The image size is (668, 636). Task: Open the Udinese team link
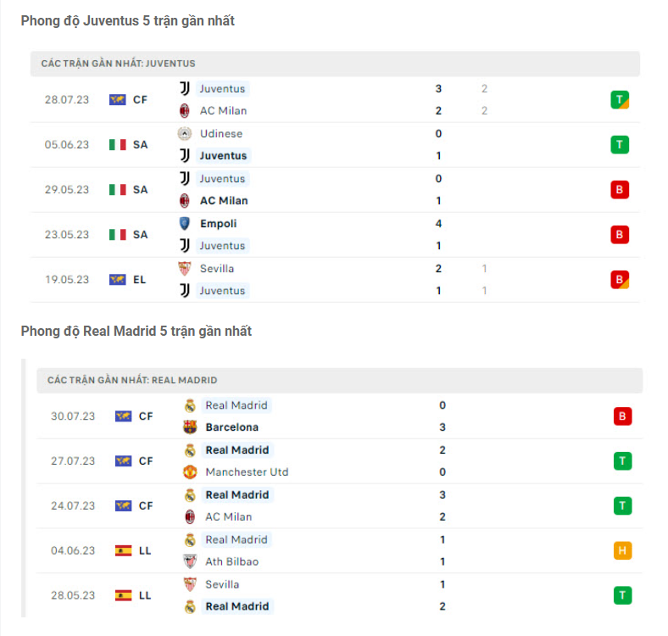221,134
